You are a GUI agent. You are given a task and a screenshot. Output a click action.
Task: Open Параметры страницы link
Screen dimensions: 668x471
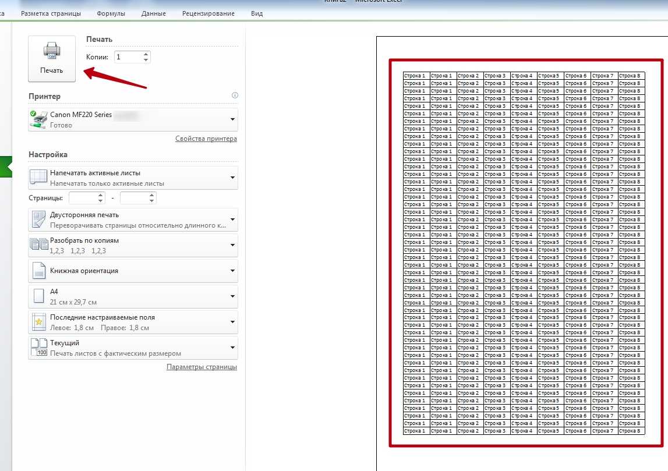point(202,367)
